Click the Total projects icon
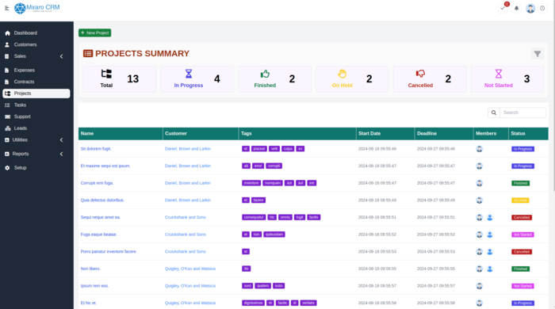The height and width of the screenshot is (309, 555). click(106, 74)
